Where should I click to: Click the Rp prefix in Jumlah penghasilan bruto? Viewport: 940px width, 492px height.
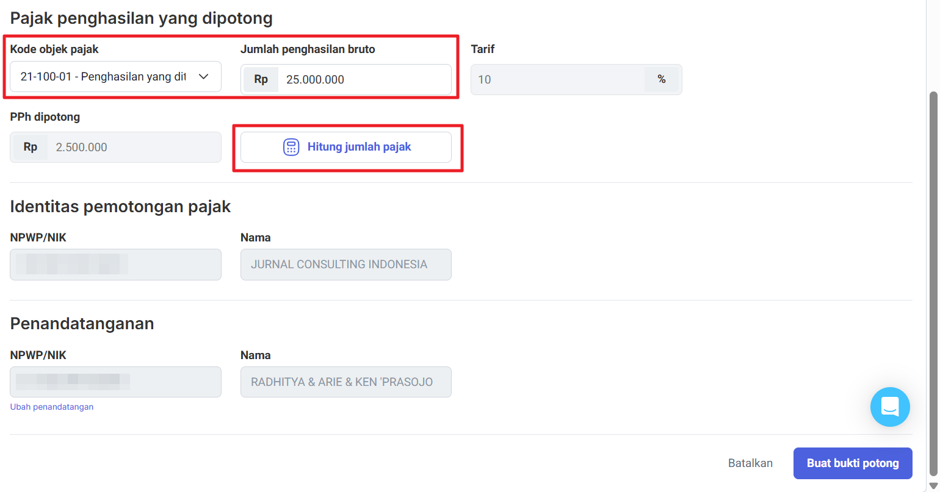point(261,80)
